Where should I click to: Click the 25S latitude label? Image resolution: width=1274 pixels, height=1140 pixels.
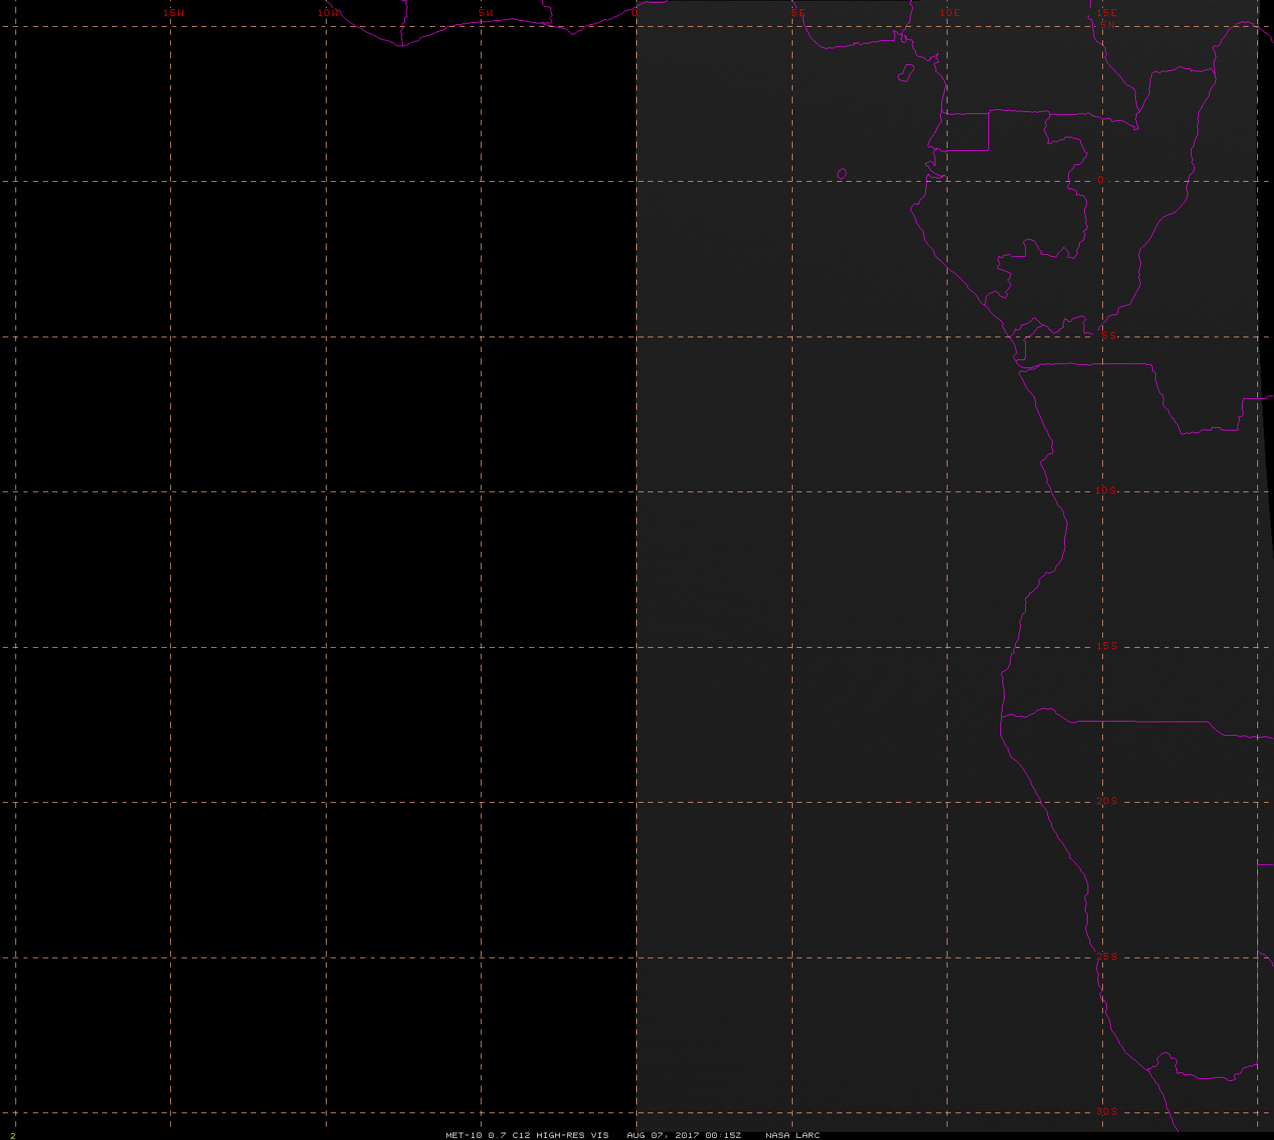1107,956
